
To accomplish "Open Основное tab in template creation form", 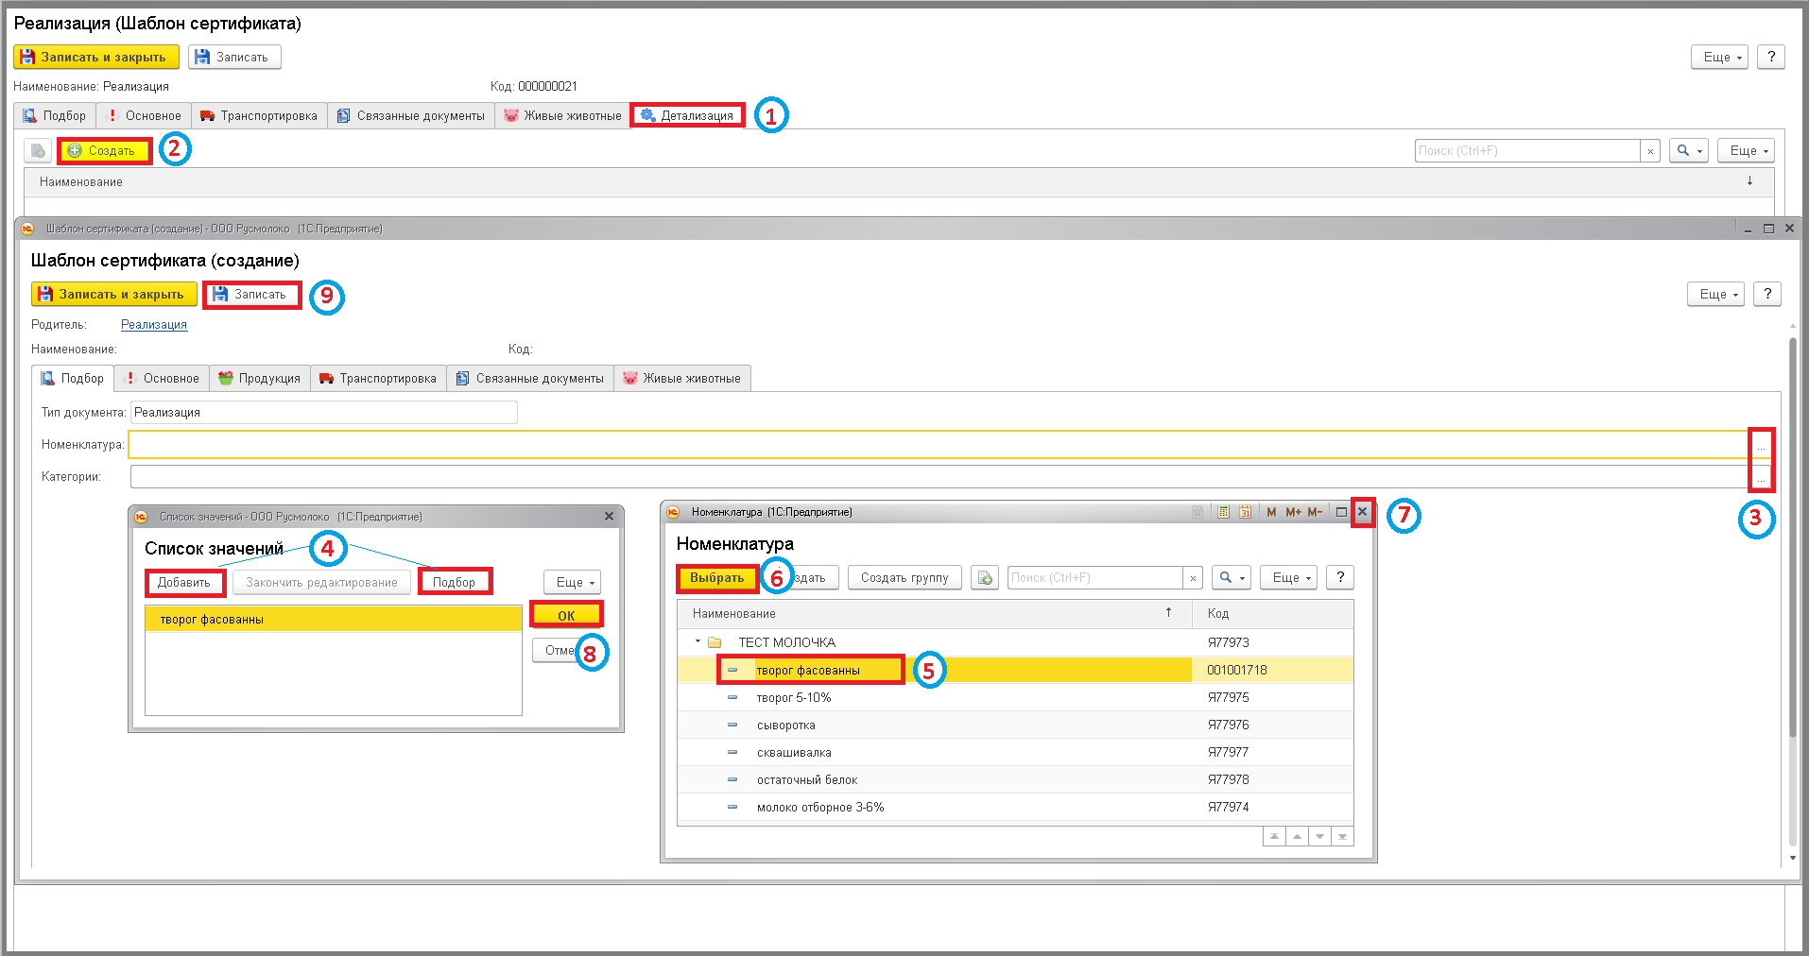I will pos(162,378).
